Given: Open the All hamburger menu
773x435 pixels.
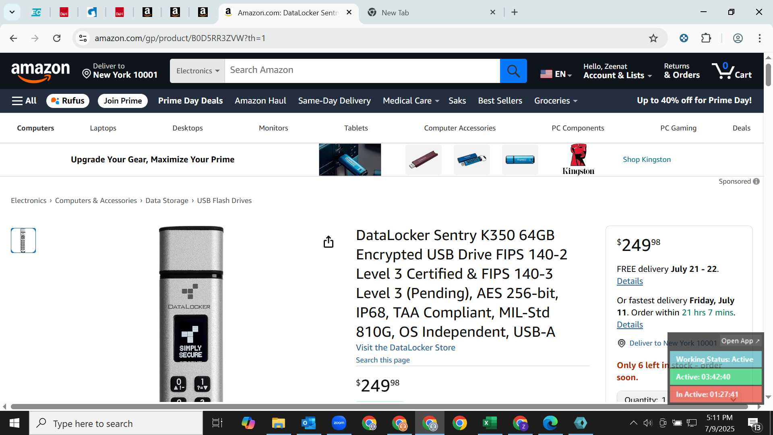Looking at the screenshot, I should coord(24,101).
